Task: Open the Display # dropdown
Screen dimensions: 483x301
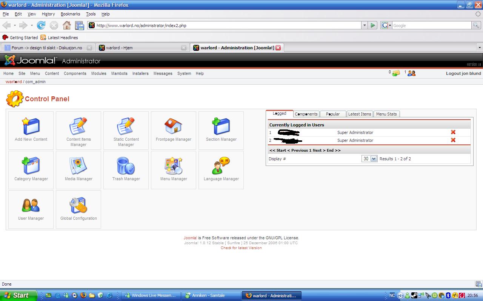Action: (x=369, y=159)
